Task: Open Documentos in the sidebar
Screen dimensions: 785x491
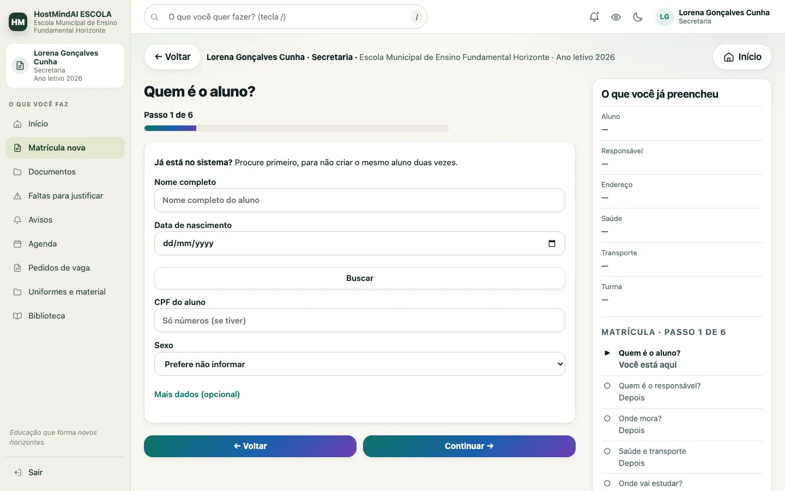Action: click(x=65, y=172)
